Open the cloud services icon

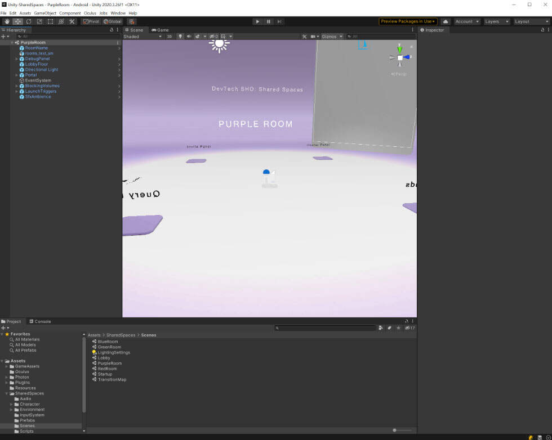click(x=446, y=21)
